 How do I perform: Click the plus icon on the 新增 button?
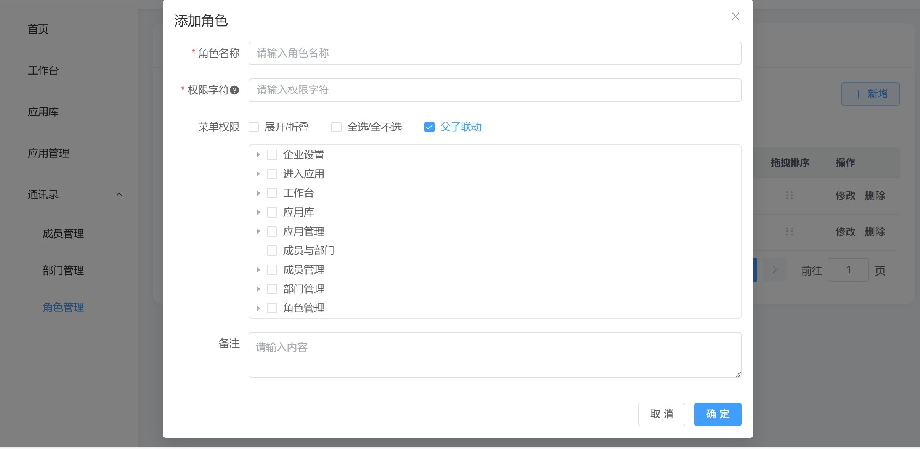click(858, 94)
